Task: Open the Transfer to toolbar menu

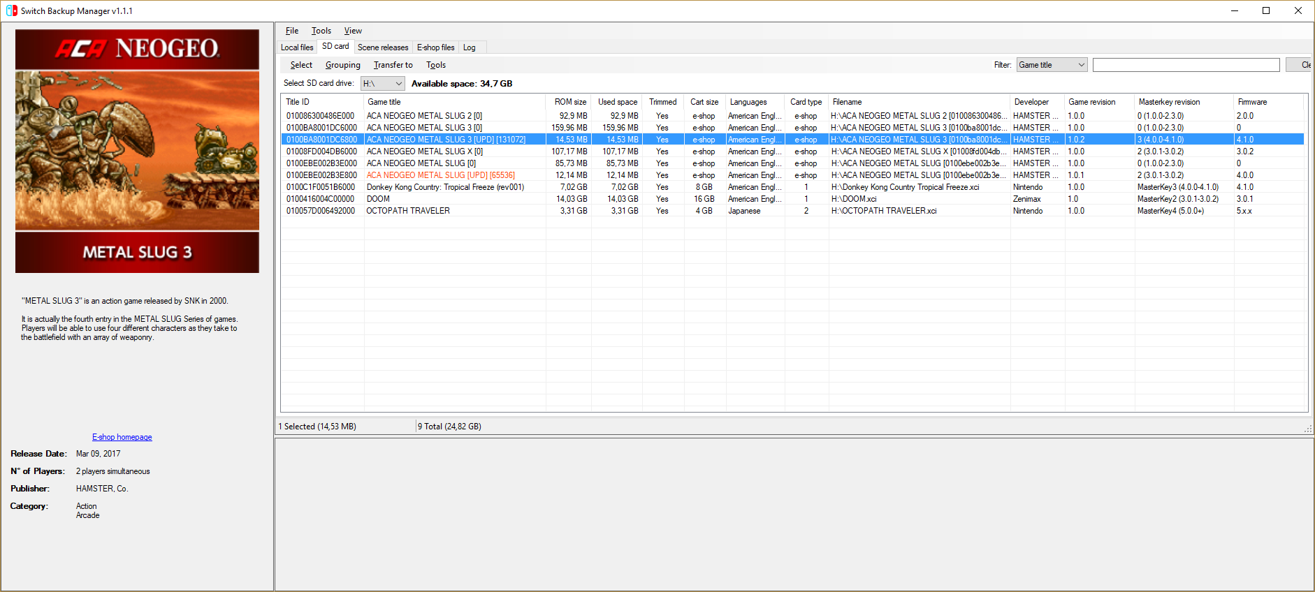Action: tap(393, 65)
